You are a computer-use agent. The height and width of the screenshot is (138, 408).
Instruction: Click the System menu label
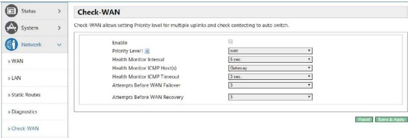click(29, 28)
